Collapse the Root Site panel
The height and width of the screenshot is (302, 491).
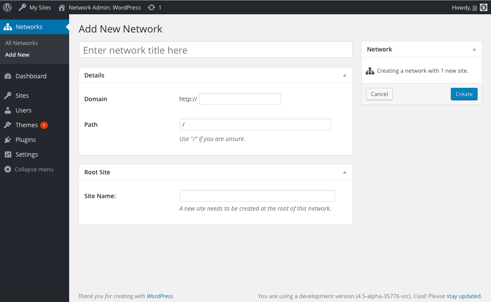point(344,172)
